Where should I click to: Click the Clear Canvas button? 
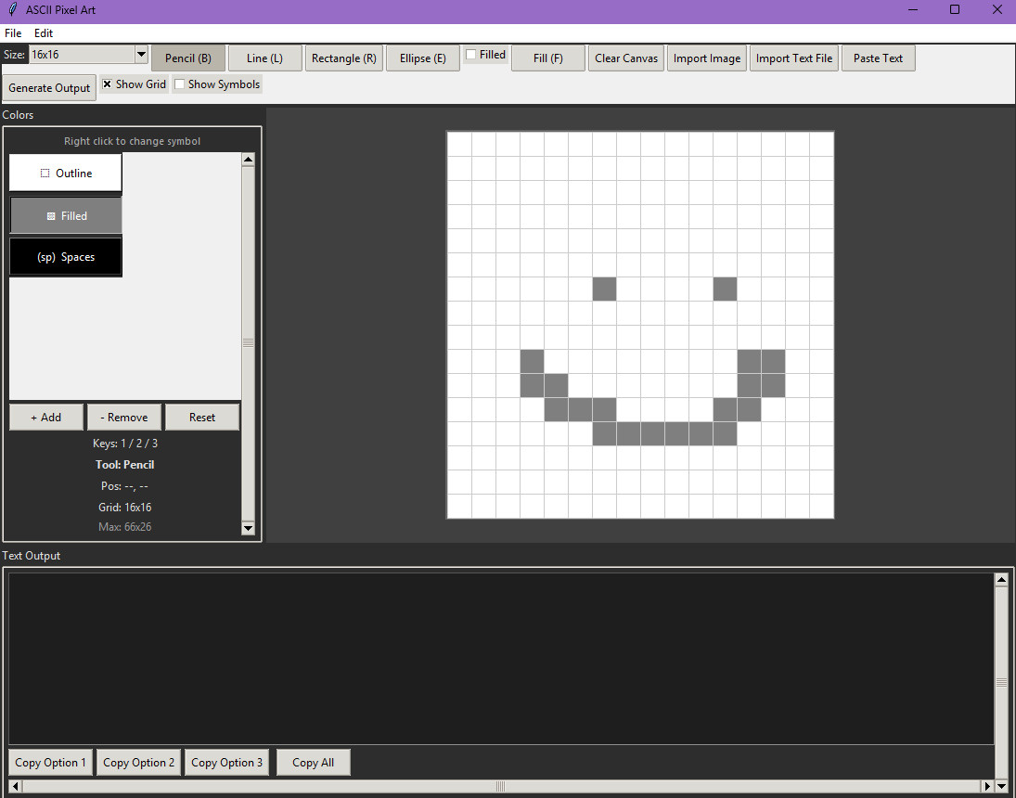click(x=626, y=58)
